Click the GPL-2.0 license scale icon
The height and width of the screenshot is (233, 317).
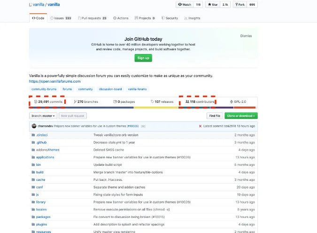[x=232, y=101]
